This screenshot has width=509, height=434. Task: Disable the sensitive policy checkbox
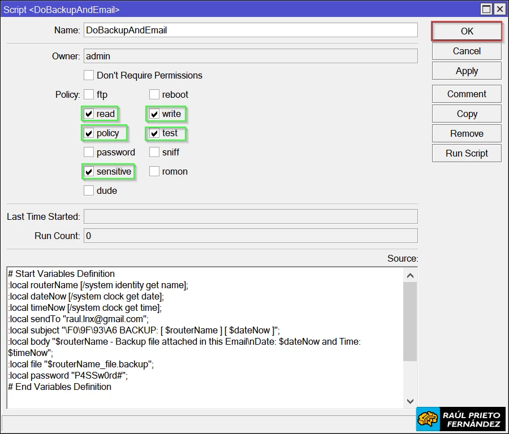89,171
